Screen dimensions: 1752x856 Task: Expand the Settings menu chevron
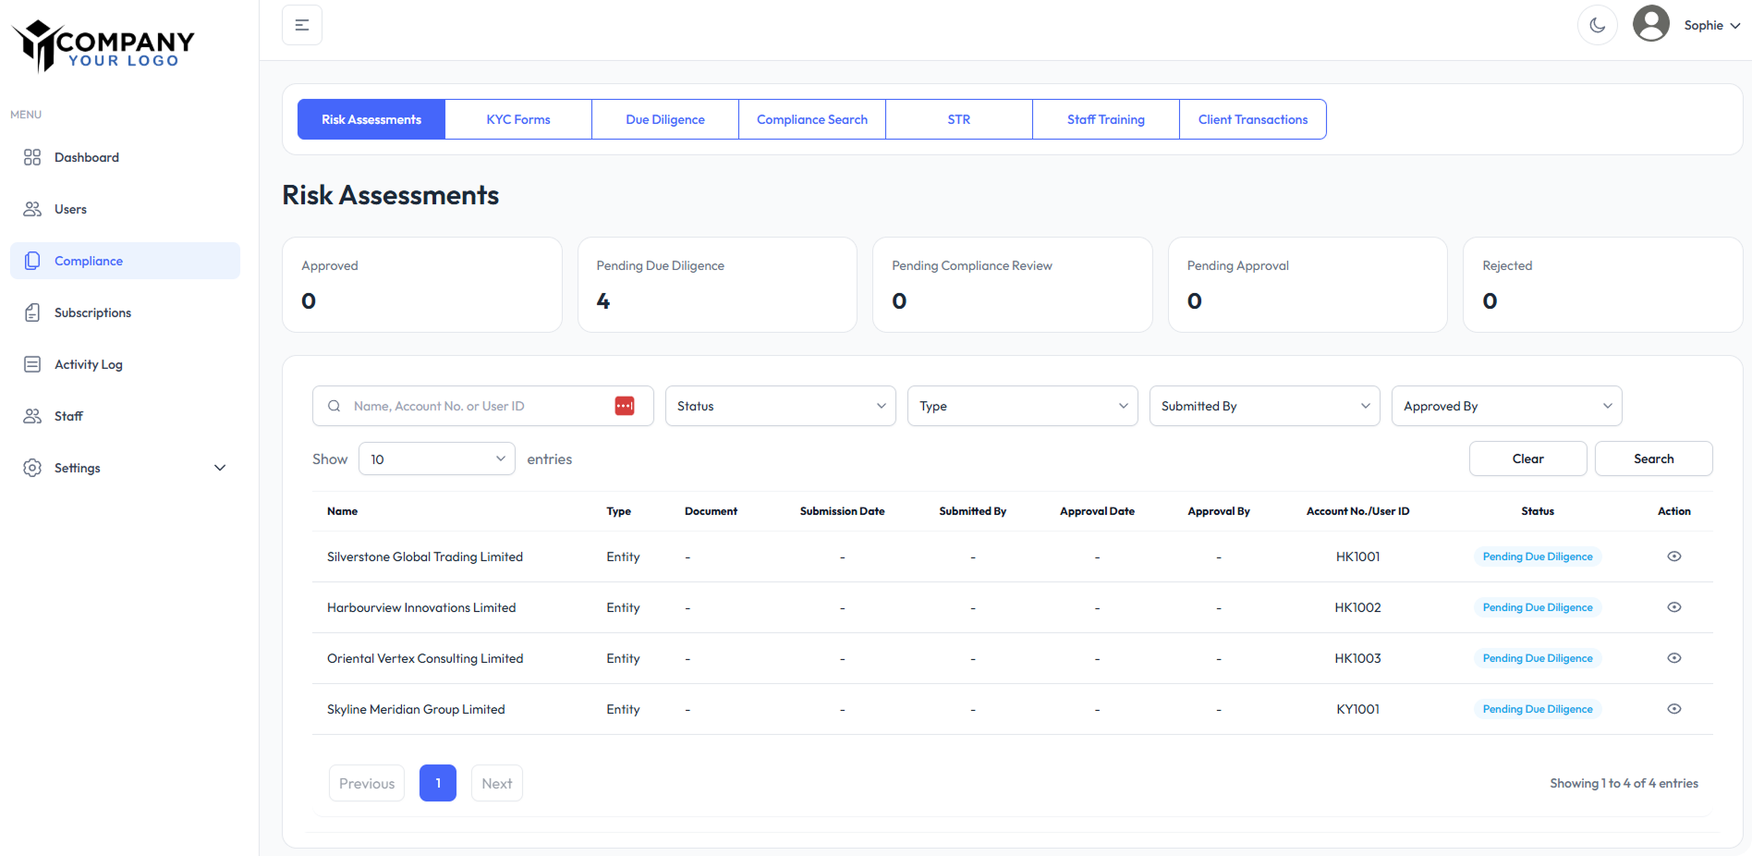(x=220, y=468)
